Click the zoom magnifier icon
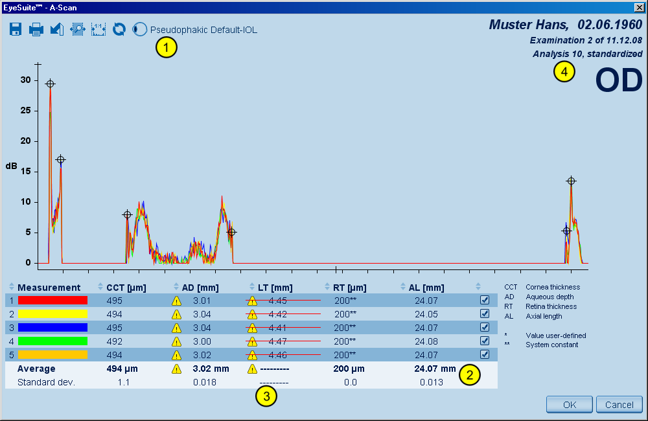Image resolution: width=648 pixels, height=421 pixels. [x=78, y=29]
